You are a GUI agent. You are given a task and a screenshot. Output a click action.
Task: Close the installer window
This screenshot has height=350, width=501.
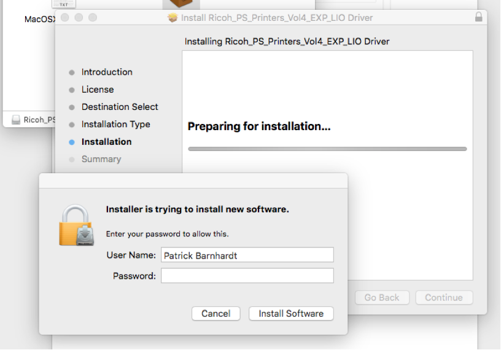(65, 17)
